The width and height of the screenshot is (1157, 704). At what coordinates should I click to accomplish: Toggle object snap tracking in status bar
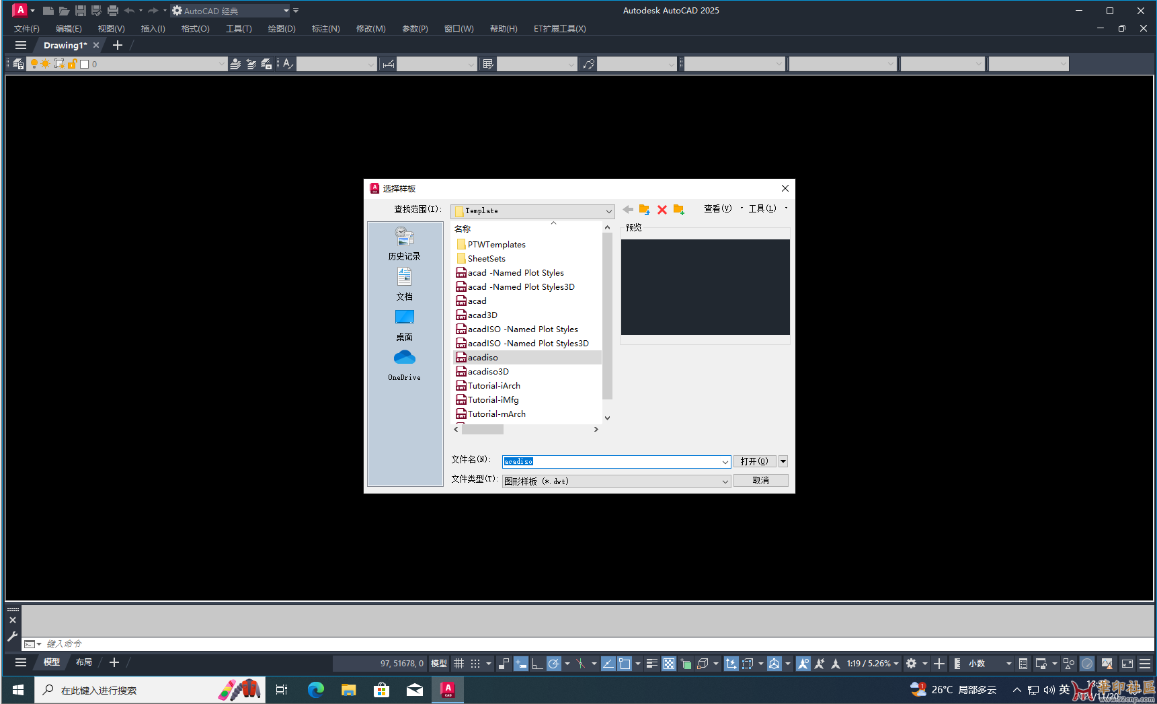608,664
